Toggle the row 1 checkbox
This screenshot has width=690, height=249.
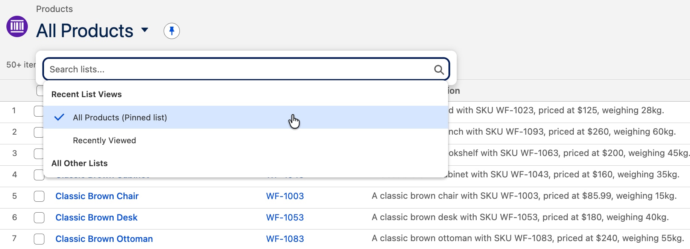[39, 111]
